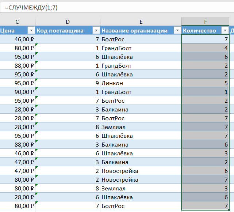Click the Название организации header cell
Viewport: 234px width, 212px height.
pos(141,31)
